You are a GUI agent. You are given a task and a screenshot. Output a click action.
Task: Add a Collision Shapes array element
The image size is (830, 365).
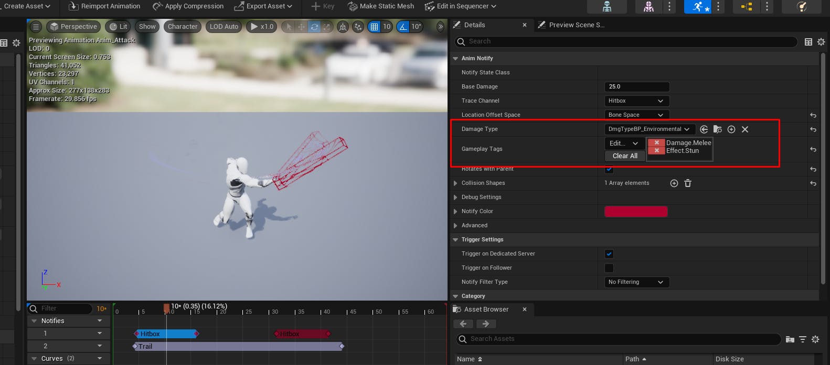click(x=674, y=183)
